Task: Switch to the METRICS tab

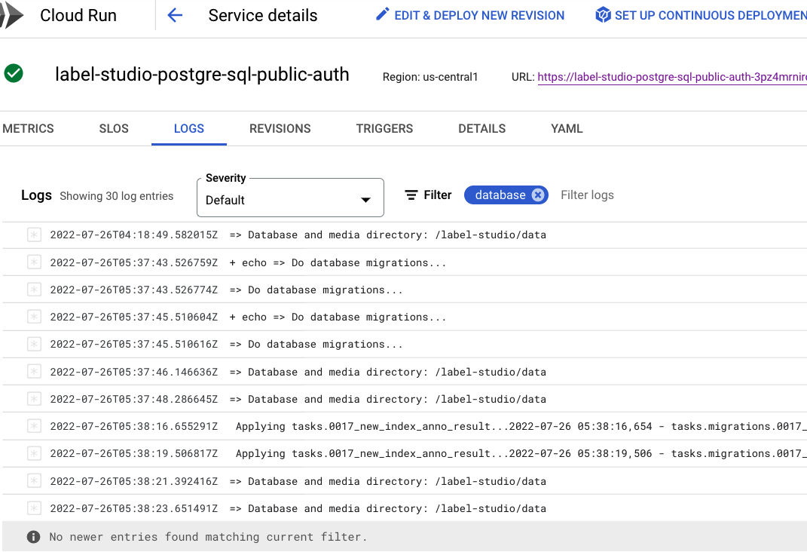Action: tap(28, 128)
